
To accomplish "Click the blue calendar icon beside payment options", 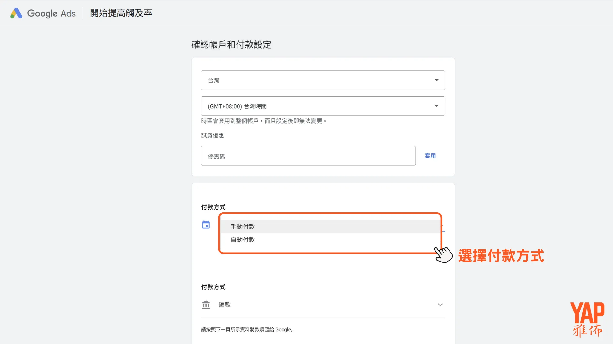I will pos(206,224).
